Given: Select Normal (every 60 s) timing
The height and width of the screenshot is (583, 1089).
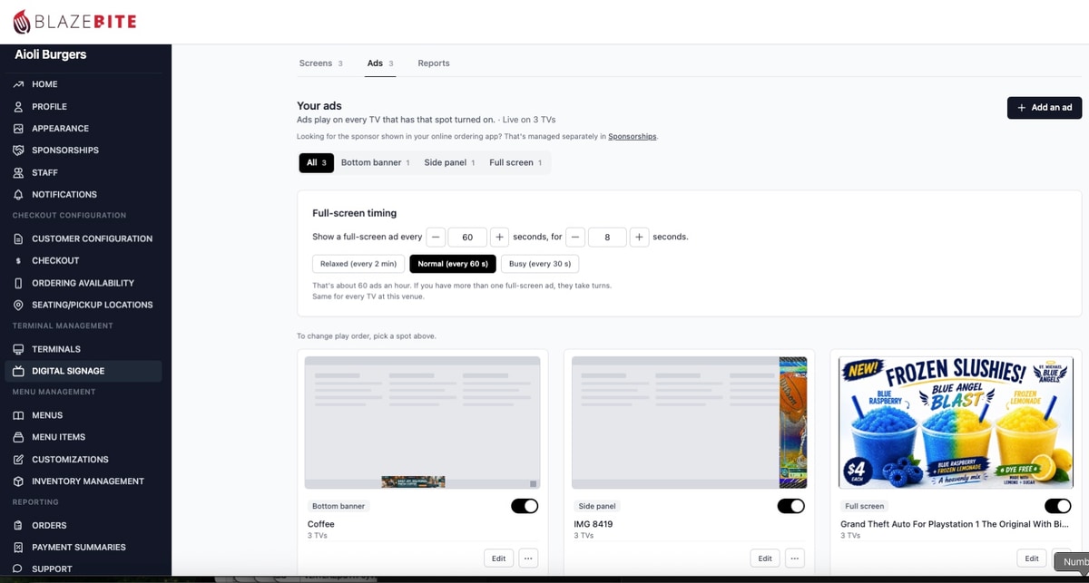Looking at the screenshot, I should pyautogui.click(x=453, y=264).
